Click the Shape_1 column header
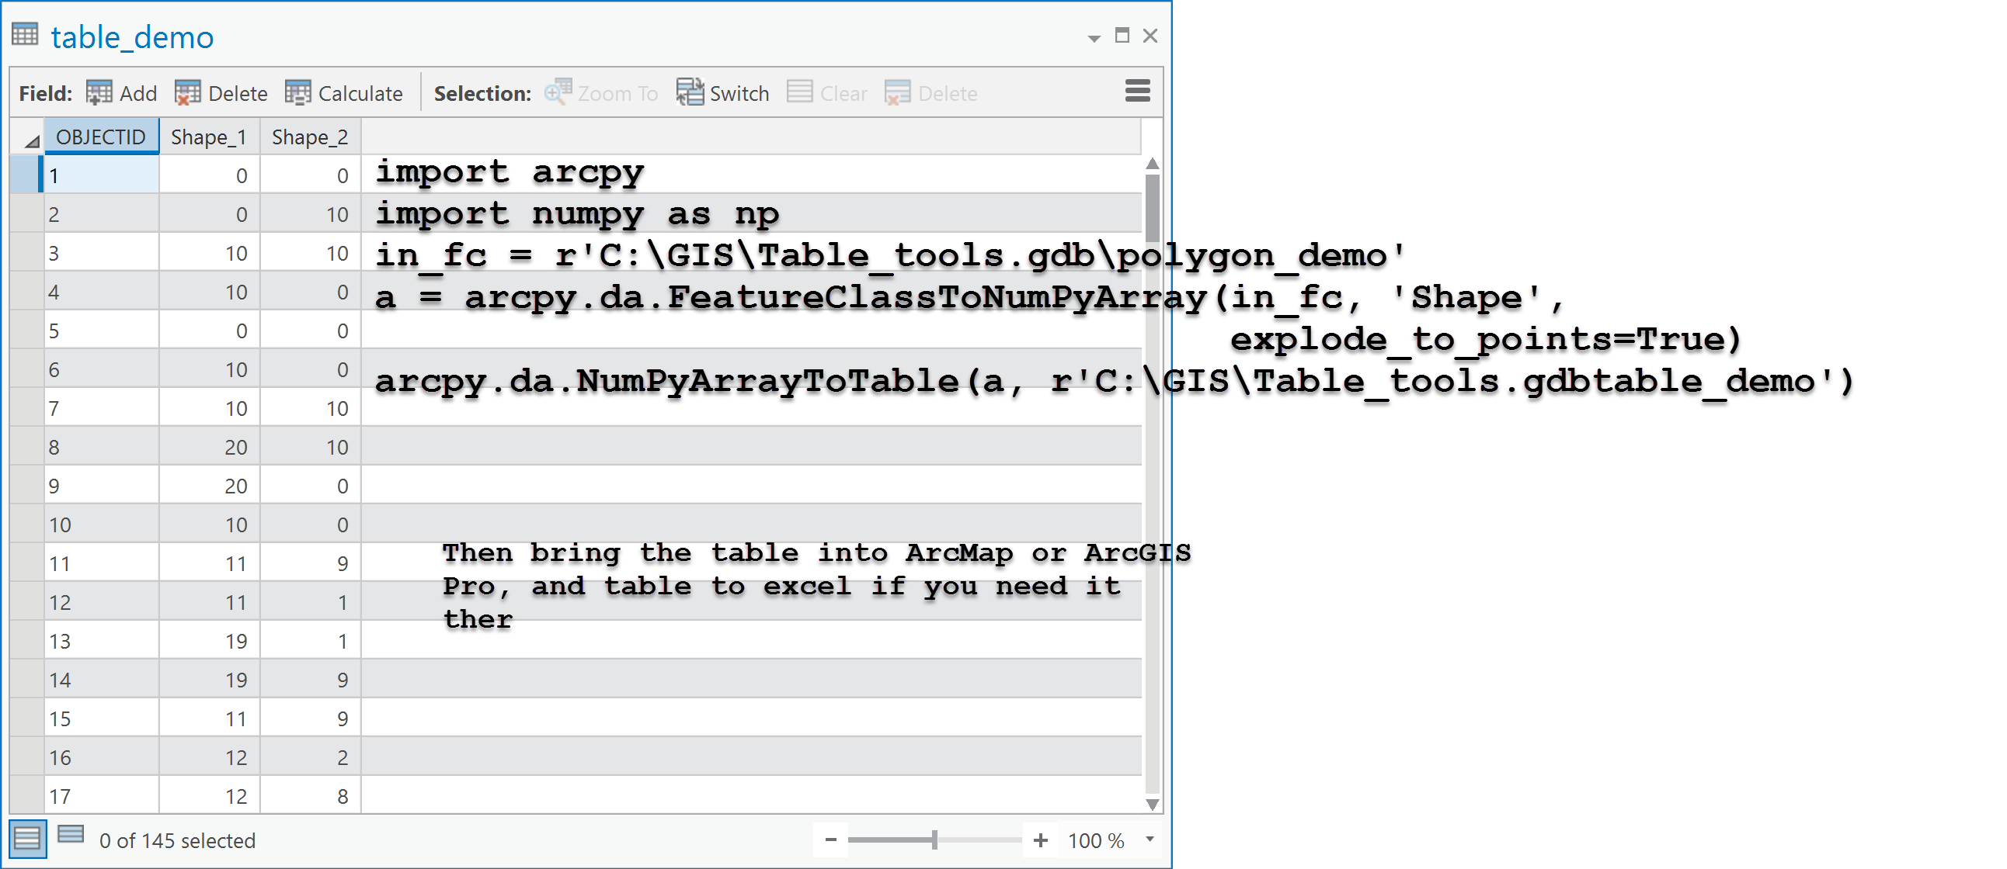The width and height of the screenshot is (2007, 869). [x=208, y=137]
